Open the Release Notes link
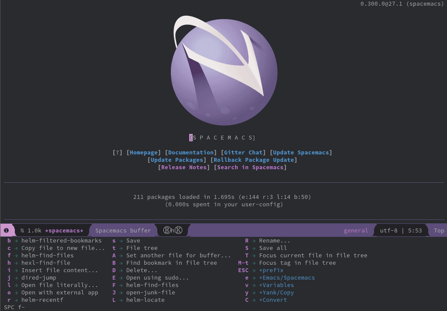The width and height of the screenshot is (447, 311). coord(184,167)
